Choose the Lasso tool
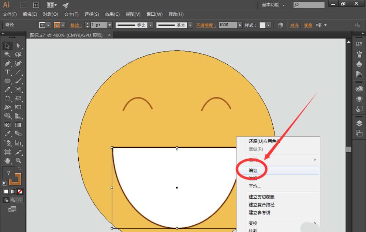366x232 pixels. coord(18,54)
